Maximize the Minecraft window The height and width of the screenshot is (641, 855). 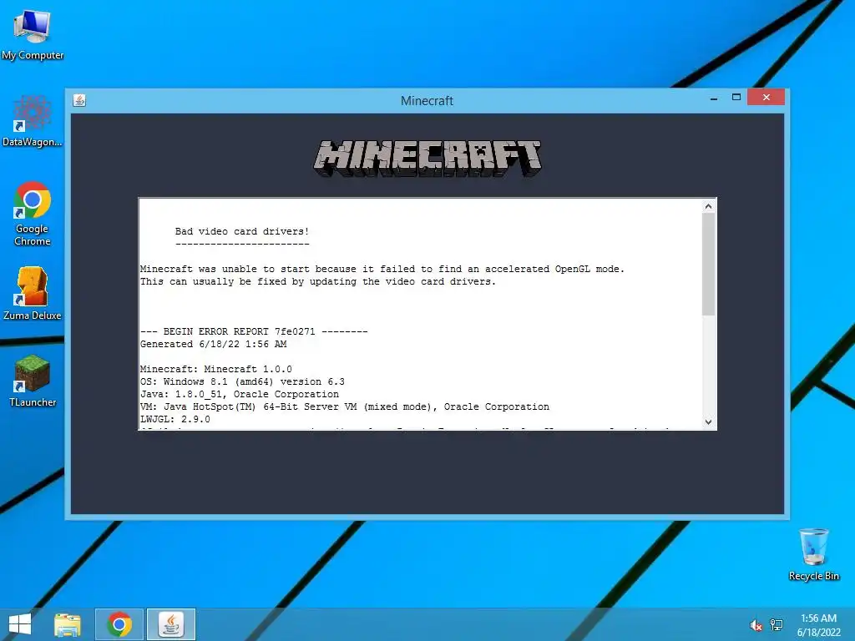[x=736, y=98]
